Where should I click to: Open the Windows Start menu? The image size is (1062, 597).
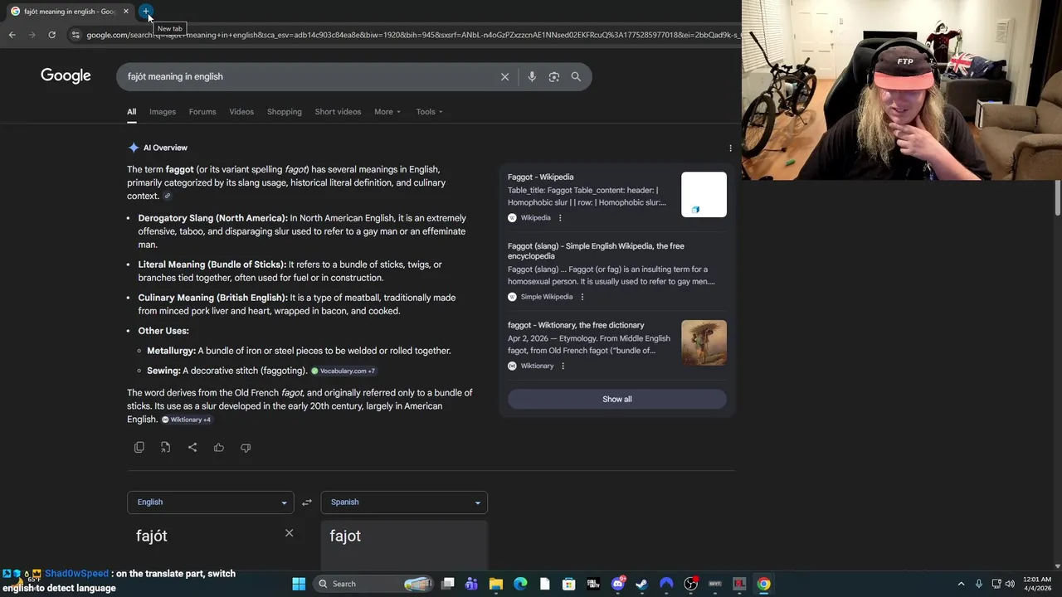pos(299,584)
